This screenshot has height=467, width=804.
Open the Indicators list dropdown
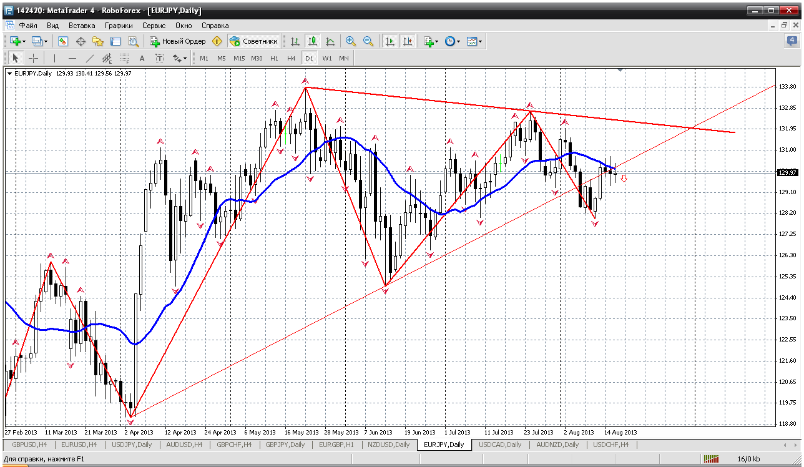pyautogui.click(x=431, y=41)
